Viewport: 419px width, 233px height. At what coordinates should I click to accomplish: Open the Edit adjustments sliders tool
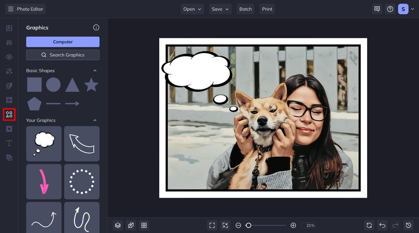click(9, 43)
